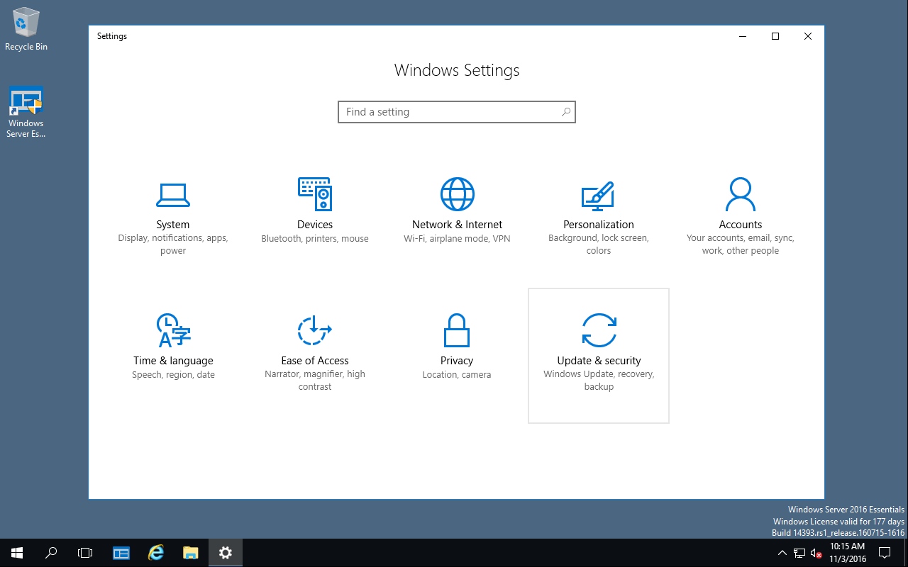Open Task View from the taskbar
The width and height of the screenshot is (908, 567).
[85, 553]
